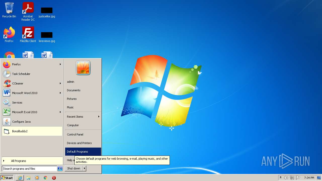
Task: Expand CCleaner submenu arrow
Action: pos(60,83)
